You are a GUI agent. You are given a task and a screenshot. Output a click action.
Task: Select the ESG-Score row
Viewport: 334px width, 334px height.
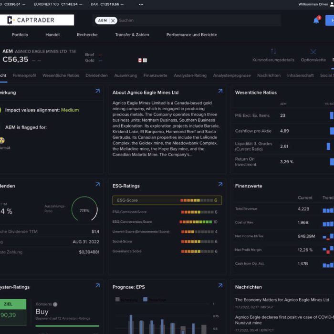[x=167, y=200]
